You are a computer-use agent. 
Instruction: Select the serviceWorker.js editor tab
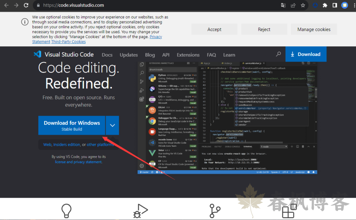point(253,63)
